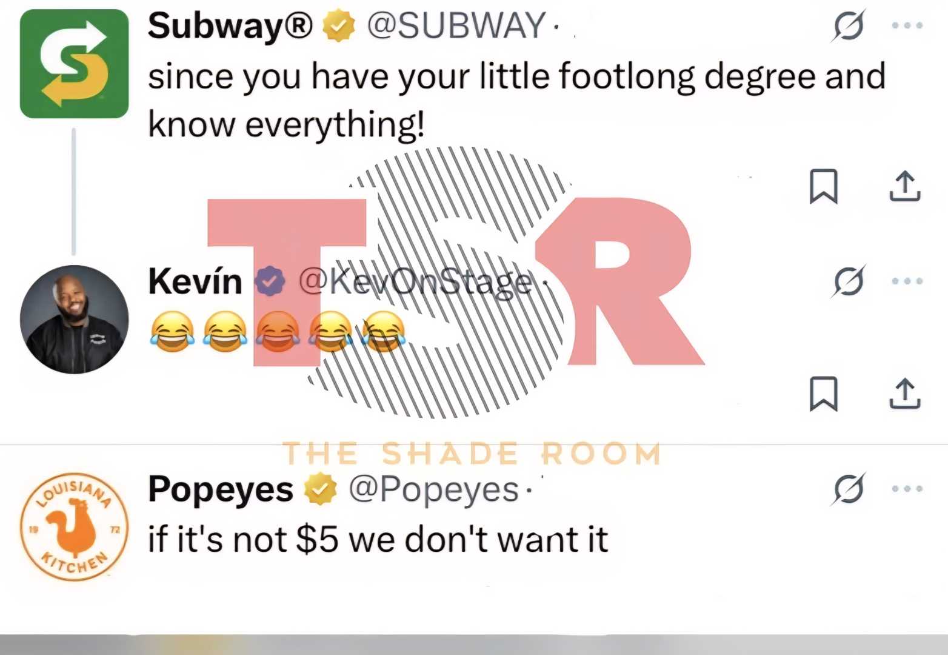Open more options on Kevín's tweet
This screenshot has width=948, height=655.
pyautogui.click(x=907, y=281)
